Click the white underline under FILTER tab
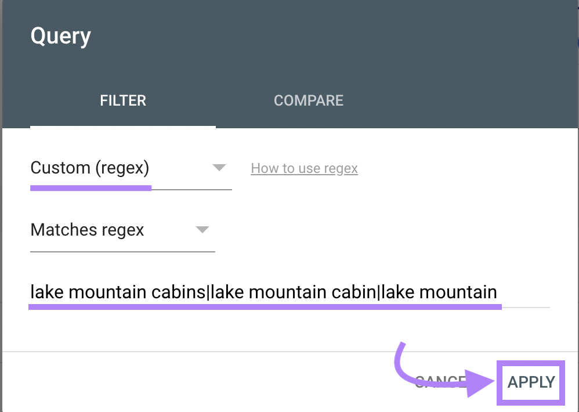 [123, 127]
